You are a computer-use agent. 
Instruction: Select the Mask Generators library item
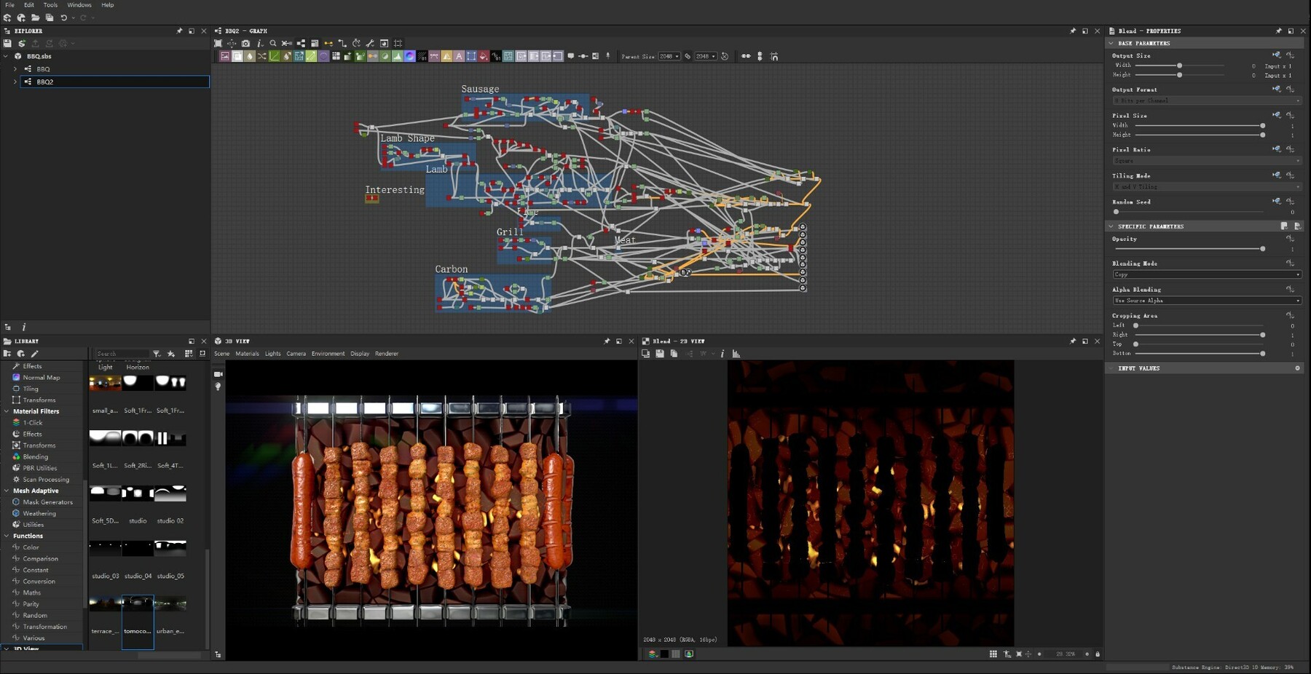click(47, 502)
